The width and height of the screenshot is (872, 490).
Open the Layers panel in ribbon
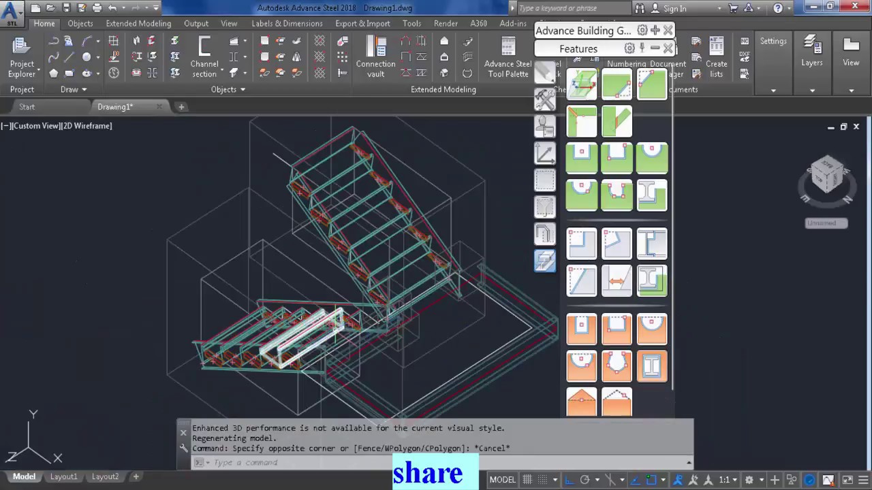click(811, 51)
